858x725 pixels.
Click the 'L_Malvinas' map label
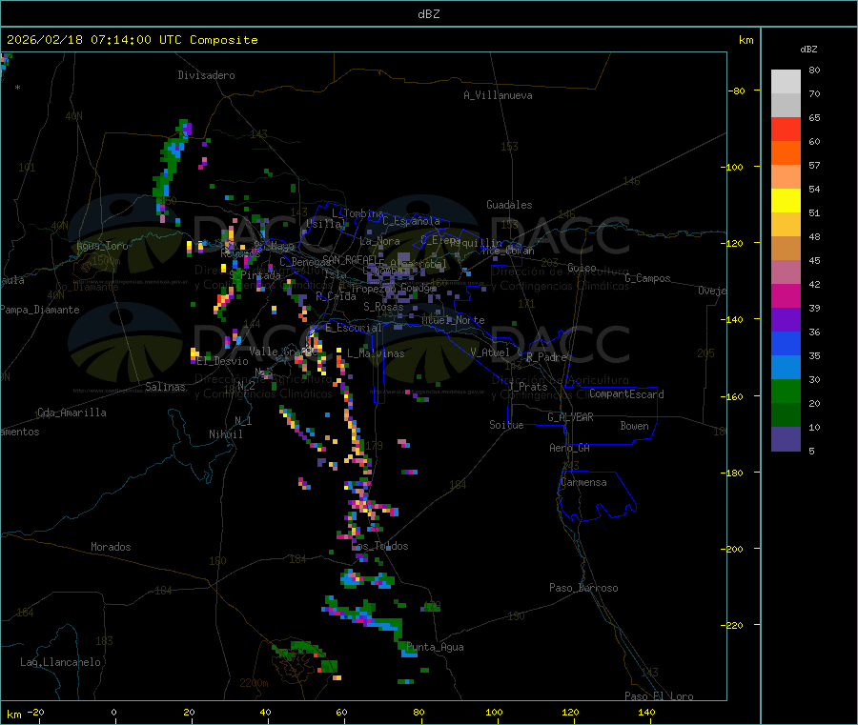pyautogui.click(x=376, y=353)
